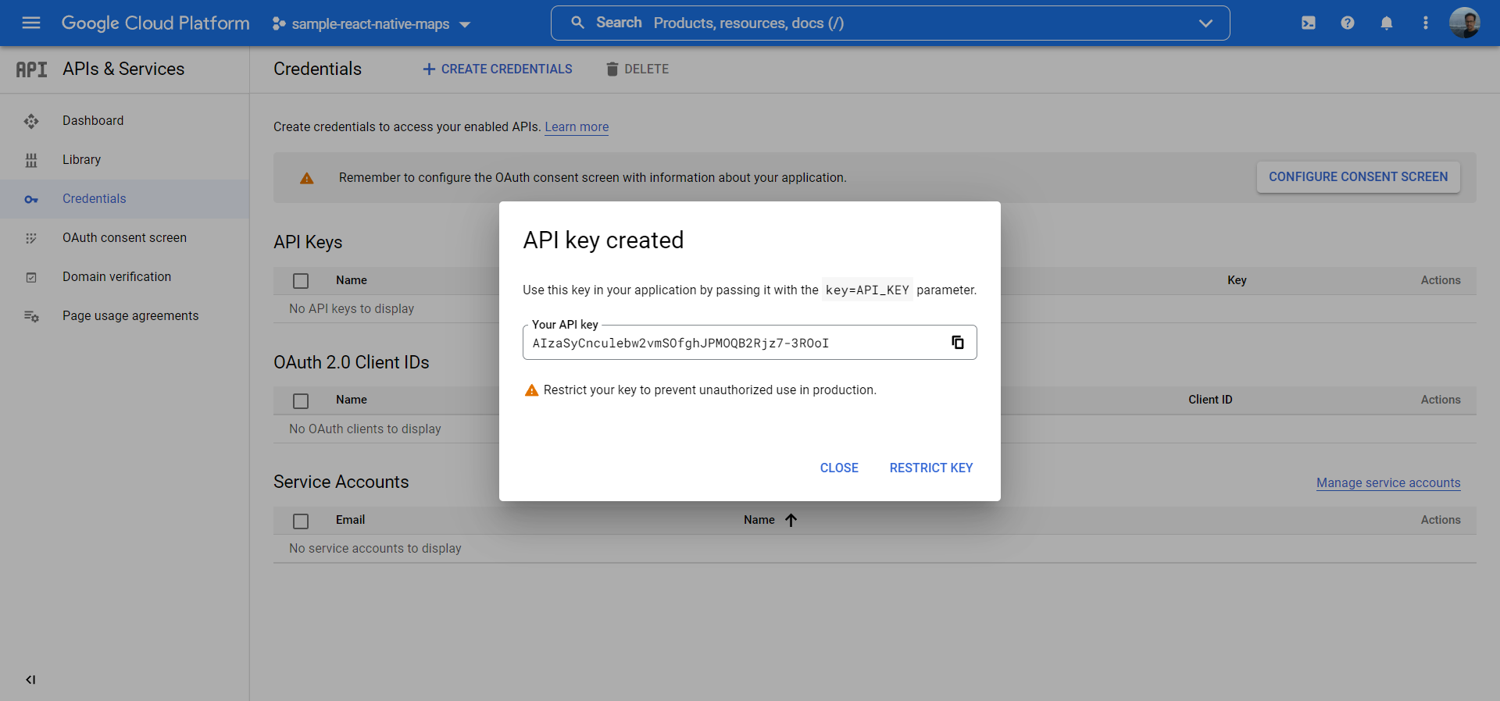Click the Dashboard sidebar icon
This screenshot has width=1500, height=701.
tap(31, 121)
